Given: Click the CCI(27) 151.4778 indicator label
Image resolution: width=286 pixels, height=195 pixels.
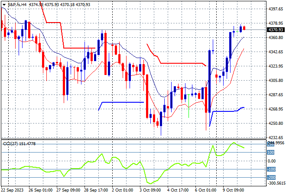Looking at the screenshot, I should [19, 144].
